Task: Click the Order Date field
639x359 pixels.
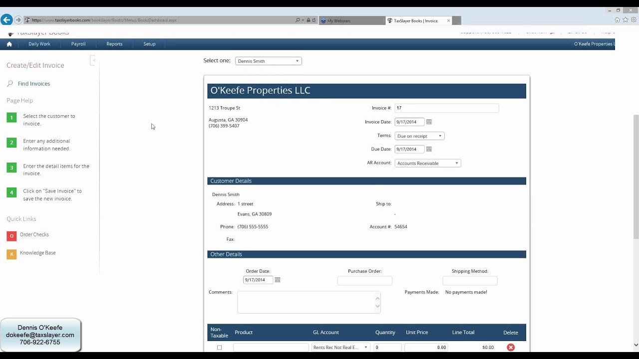Action: (x=258, y=280)
